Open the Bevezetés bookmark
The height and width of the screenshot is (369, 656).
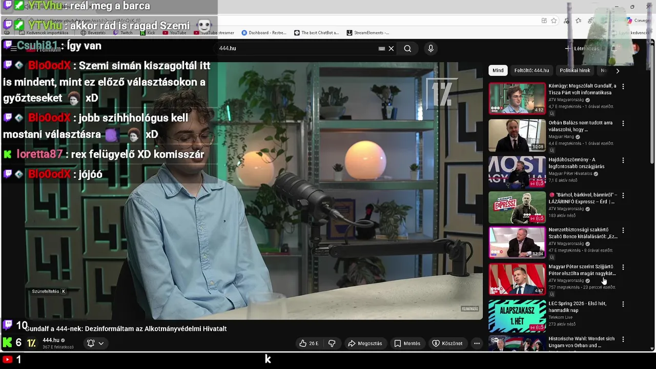pos(93,33)
